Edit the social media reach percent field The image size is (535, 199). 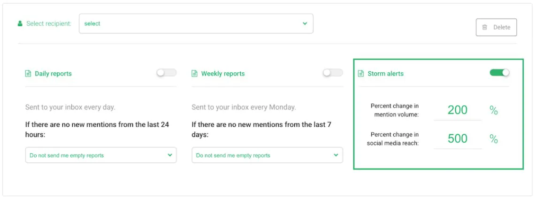click(458, 139)
